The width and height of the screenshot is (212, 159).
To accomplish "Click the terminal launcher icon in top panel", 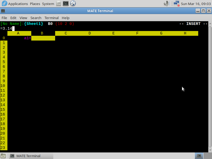I will [x=66, y=4].
